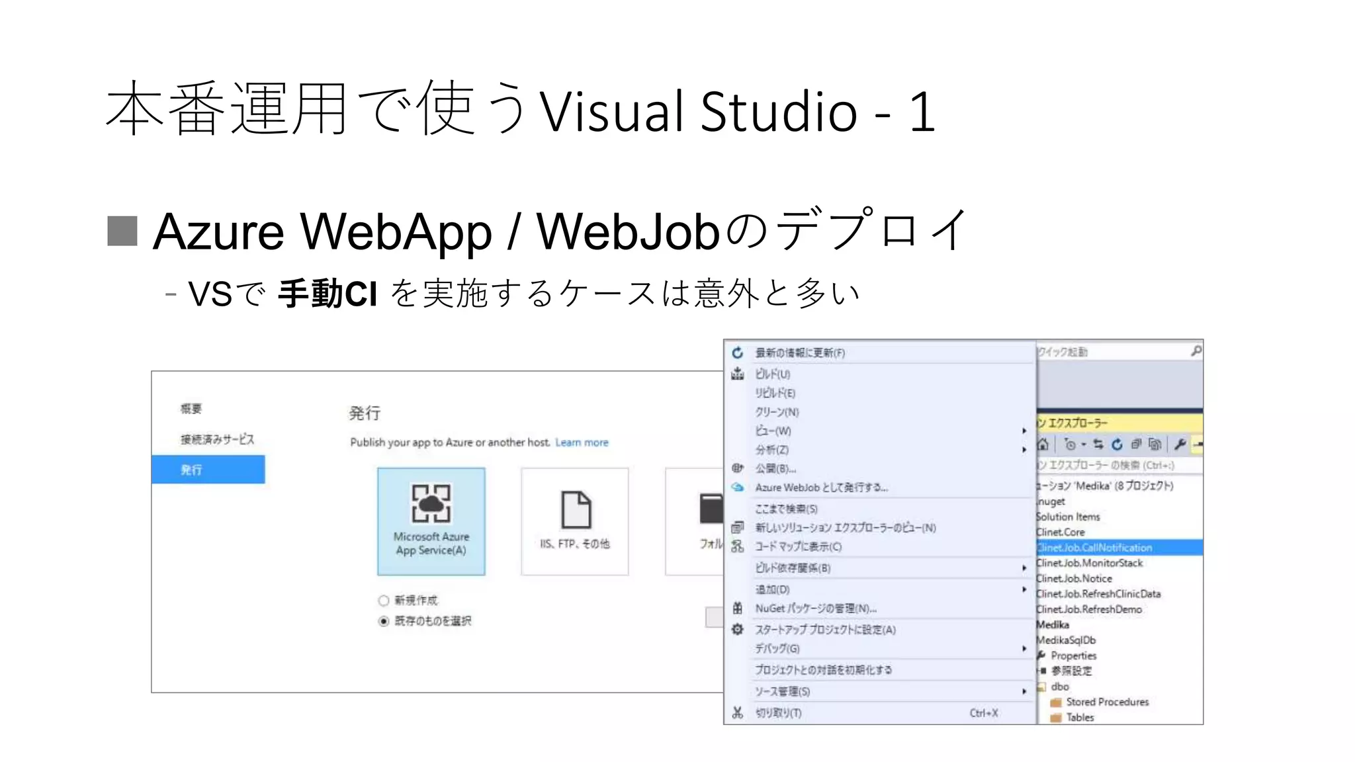
Task: Click the globe icon beside 公開(B)
Action: pyautogui.click(x=738, y=468)
